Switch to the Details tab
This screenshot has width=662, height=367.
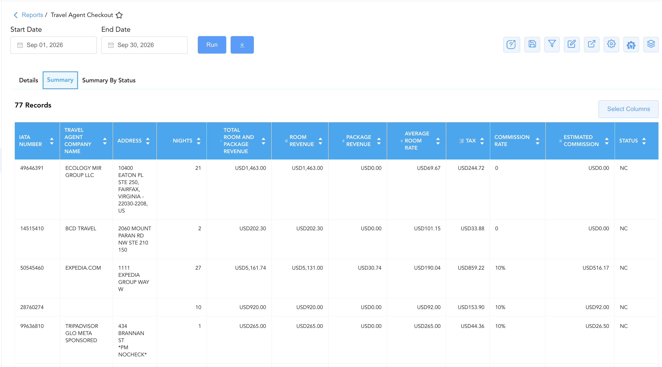[28, 80]
